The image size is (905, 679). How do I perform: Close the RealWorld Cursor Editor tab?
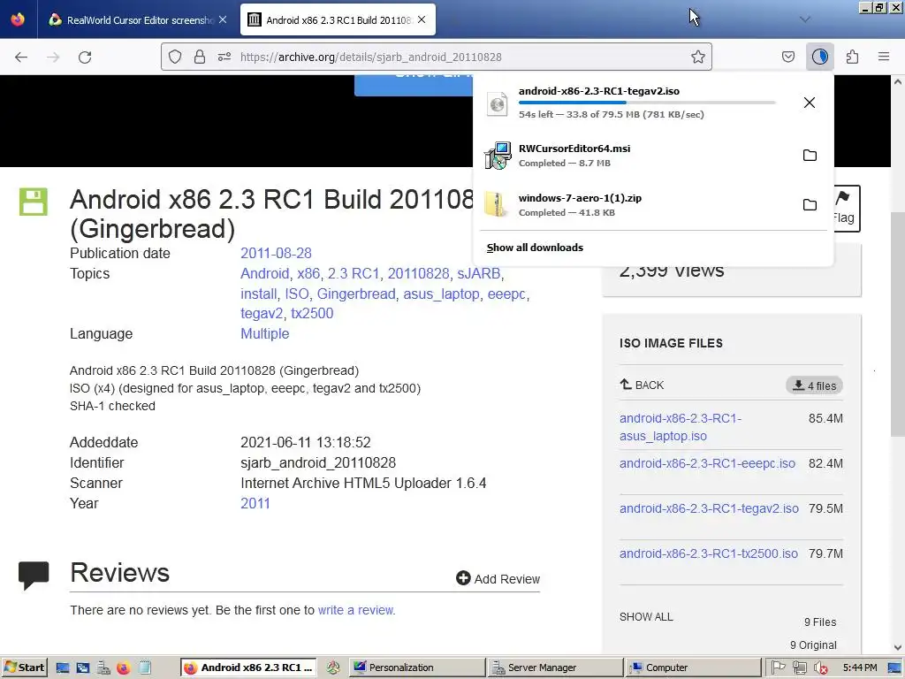point(223,19)
